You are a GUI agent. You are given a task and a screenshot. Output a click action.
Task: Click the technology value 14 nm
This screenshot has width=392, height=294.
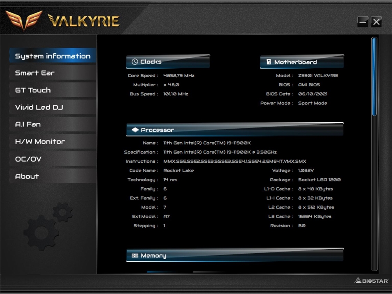pos(170,180)
